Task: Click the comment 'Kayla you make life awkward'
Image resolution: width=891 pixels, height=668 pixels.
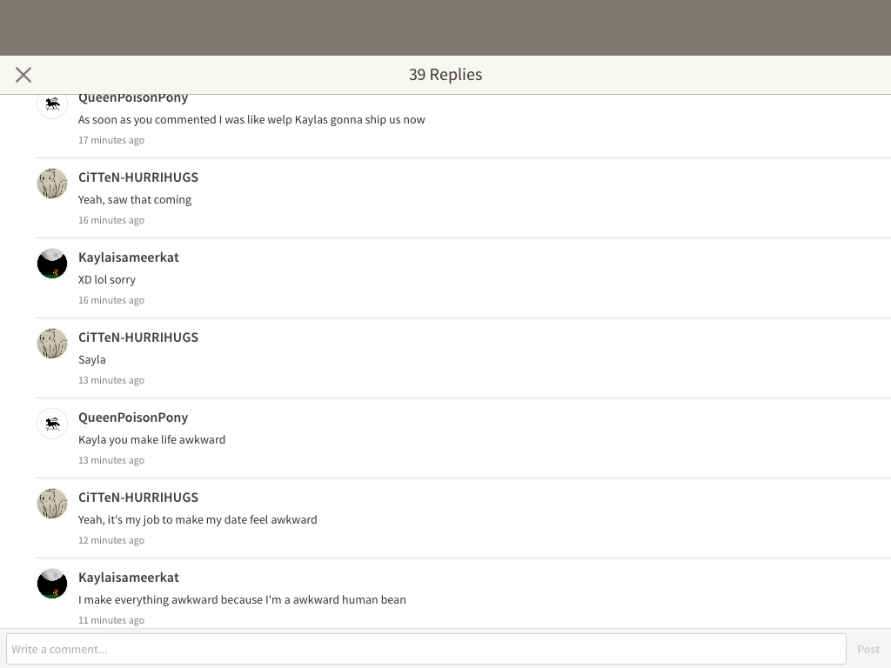Action: (151, 440)
